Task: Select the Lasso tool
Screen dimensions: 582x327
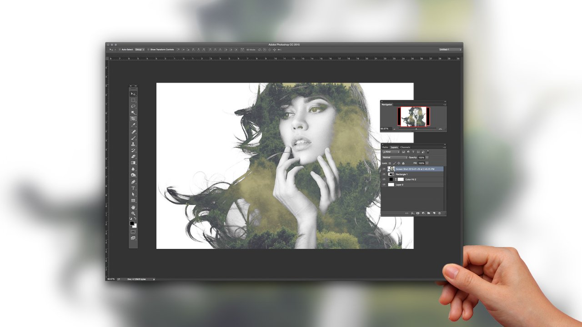Action: [133, 106]
